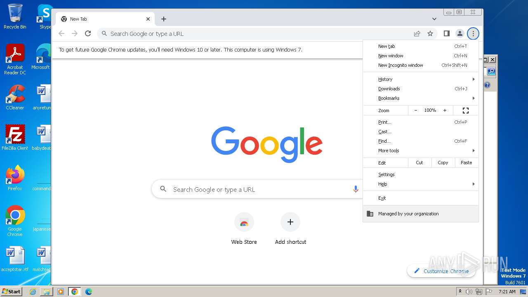Choose Cast... from the menu
Image resolution: width=528 pixels, height=297 pixels.
[x=421, y=132]
